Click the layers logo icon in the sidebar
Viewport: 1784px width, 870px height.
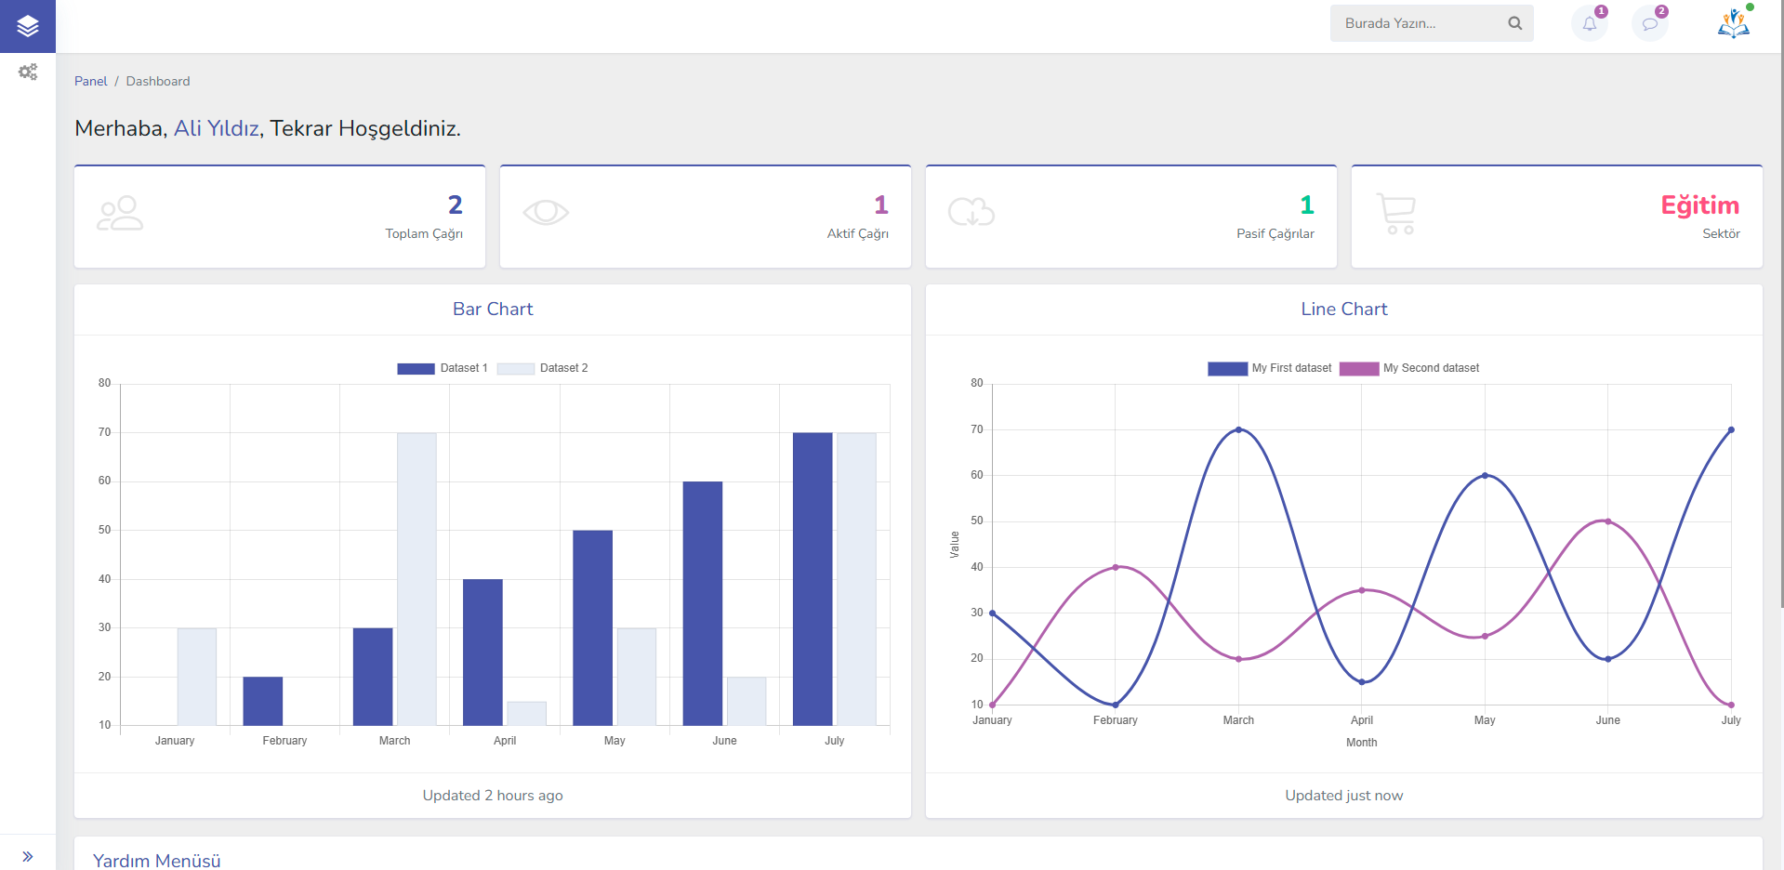[28, 26]
